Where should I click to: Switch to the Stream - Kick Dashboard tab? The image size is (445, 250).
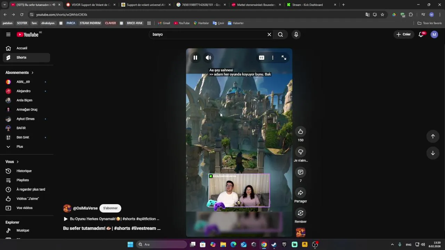point(311,5)
